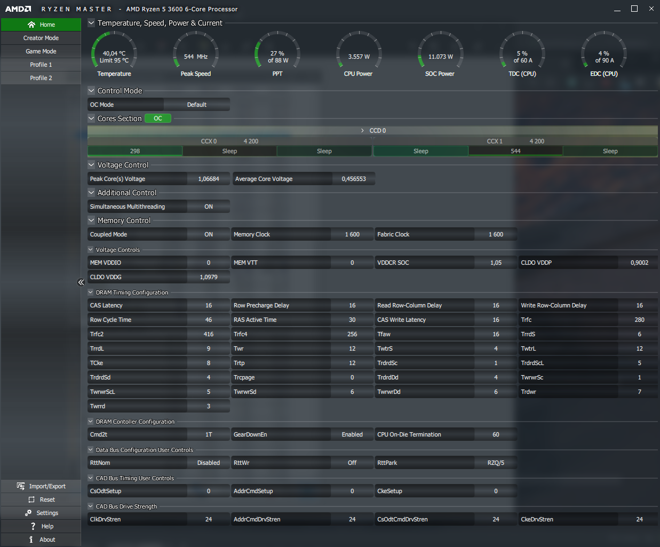The image size is (660, 547).
Task: Click CPU On-Die Termination value 60
Action: (x=496, y=434)
